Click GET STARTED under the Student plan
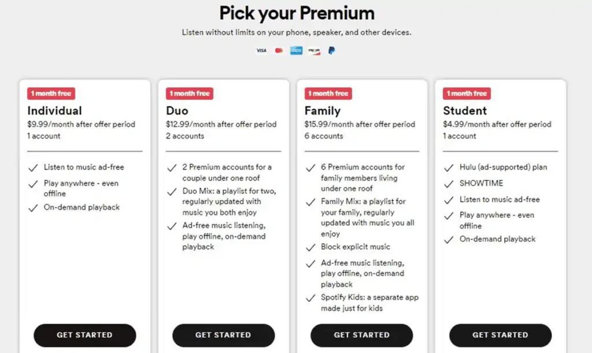592x353 pixels. [500, 335]
